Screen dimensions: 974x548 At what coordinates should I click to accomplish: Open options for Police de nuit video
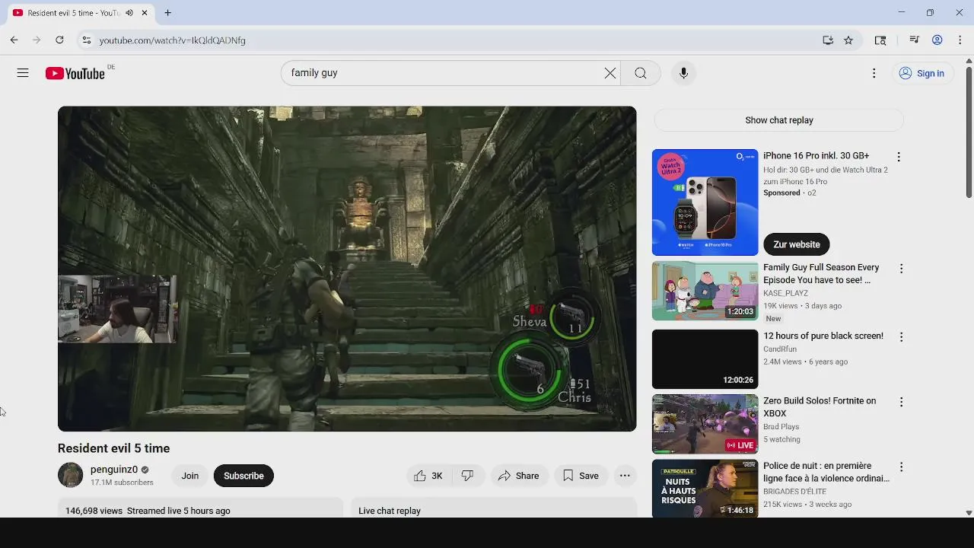[901, 467]
